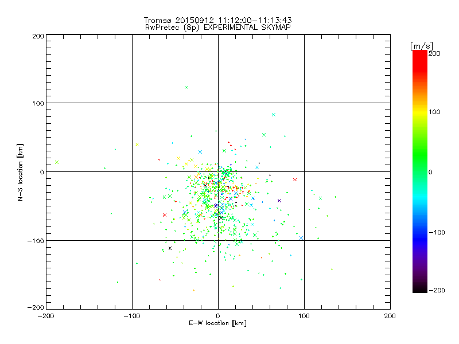Image resolution: width=459 pixels, height=344 pixels.
Task: Pick the purple X marker on the right side
Action: [x=279, y=201]
